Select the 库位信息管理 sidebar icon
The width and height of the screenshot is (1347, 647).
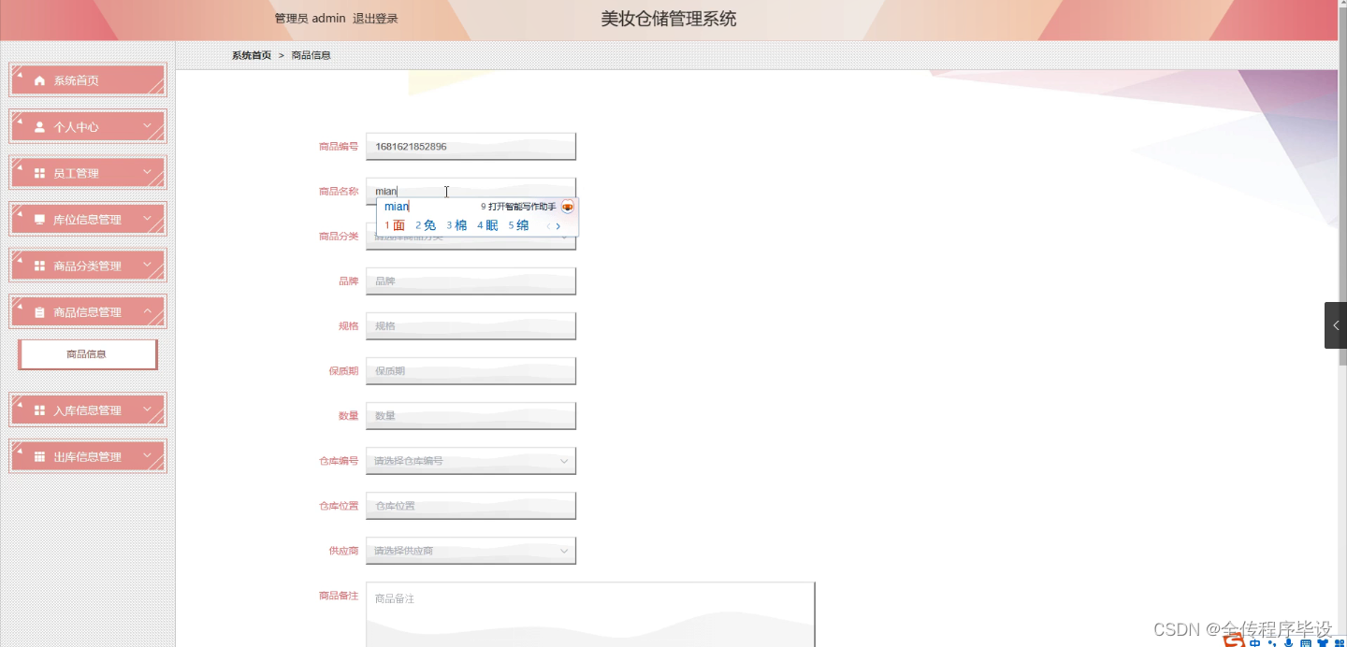37,218
